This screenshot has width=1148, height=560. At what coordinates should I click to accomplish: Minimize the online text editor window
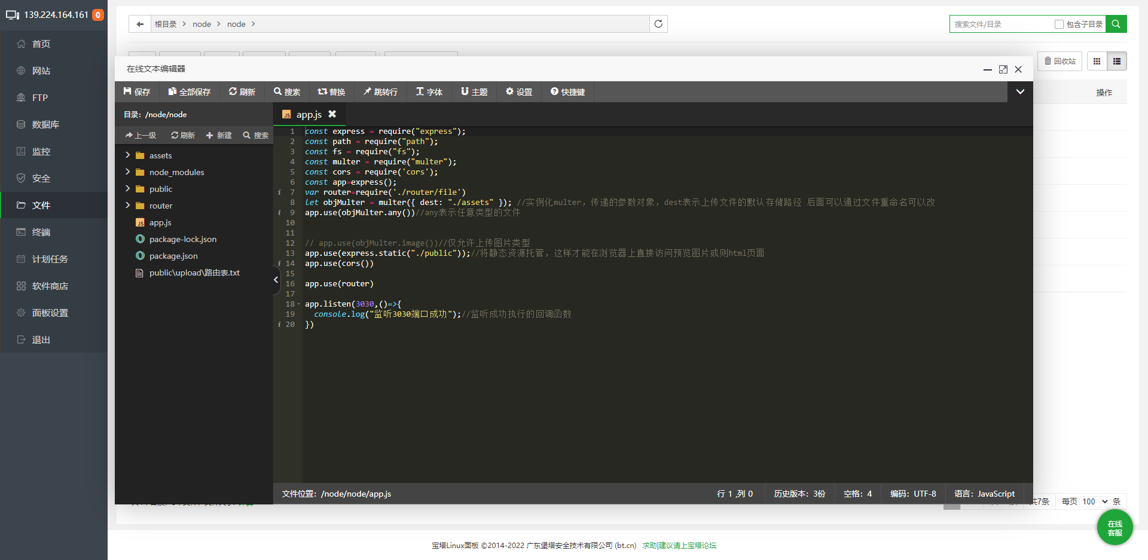tap(988, 69)
